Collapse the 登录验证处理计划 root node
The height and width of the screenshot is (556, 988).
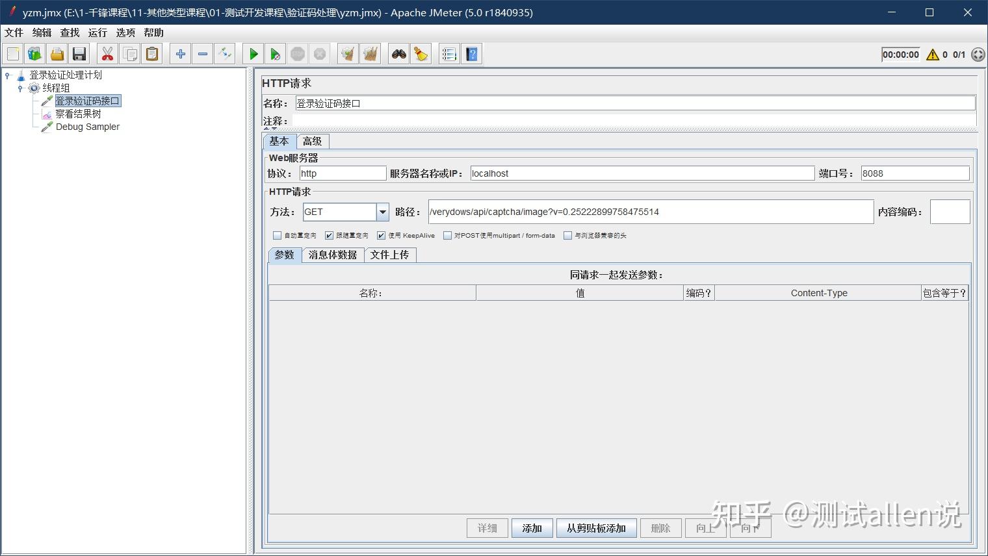[x=6, y=75]
